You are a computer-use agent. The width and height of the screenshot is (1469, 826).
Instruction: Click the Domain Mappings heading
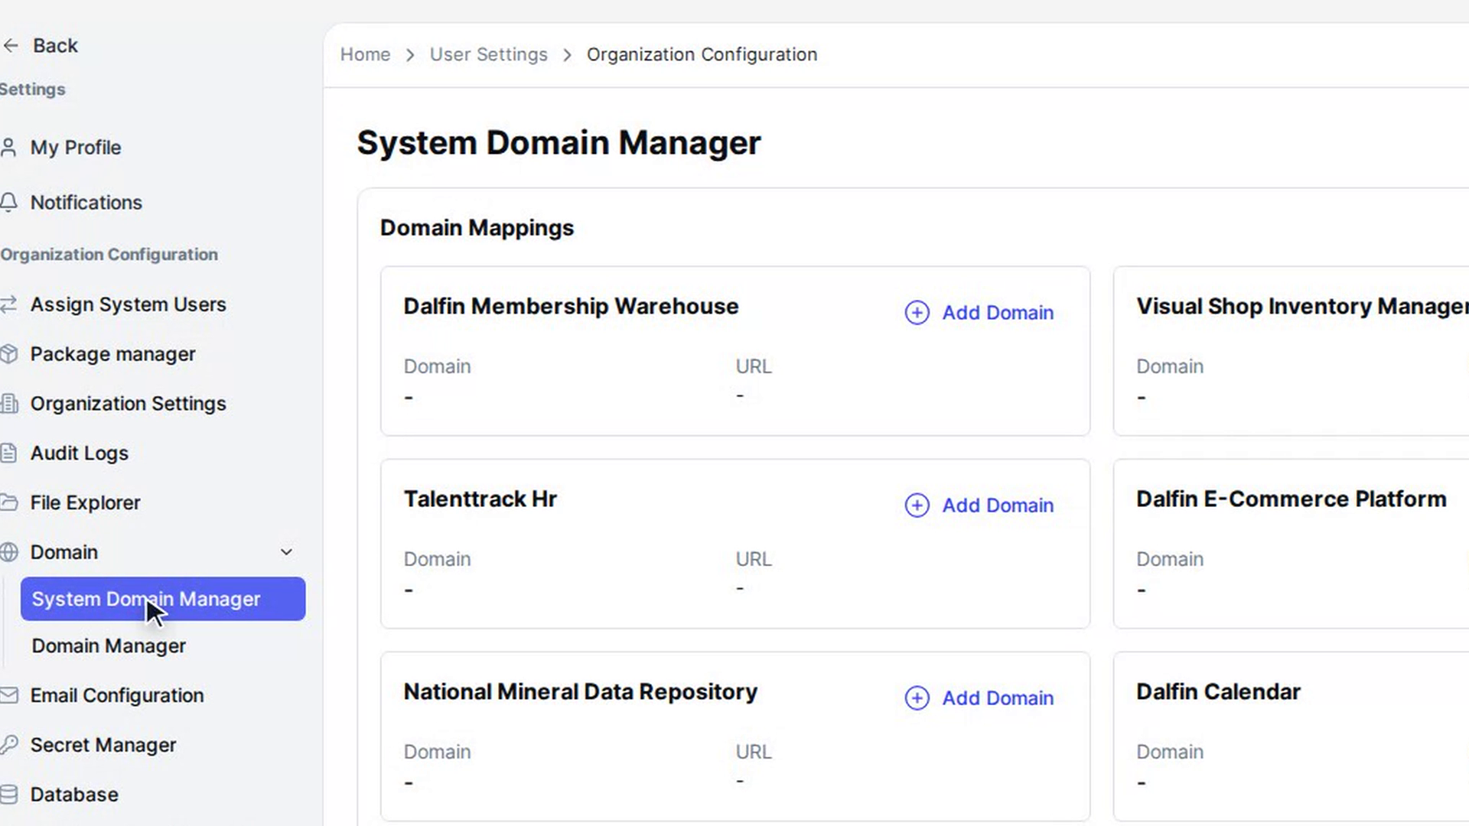pyautogui.click(x=477, y=228)
